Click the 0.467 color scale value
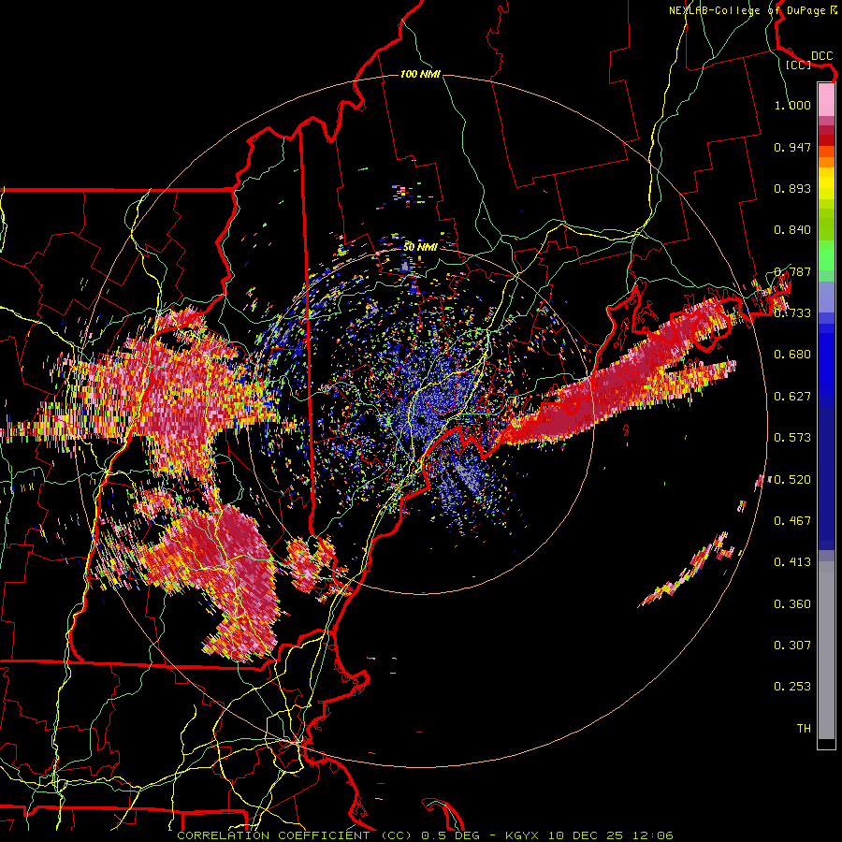Image resolution: width=842 pixels, height=842 pixels. click(792, 521)
